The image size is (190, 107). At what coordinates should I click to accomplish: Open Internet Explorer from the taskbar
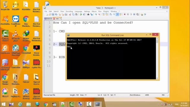pos(20,104)
